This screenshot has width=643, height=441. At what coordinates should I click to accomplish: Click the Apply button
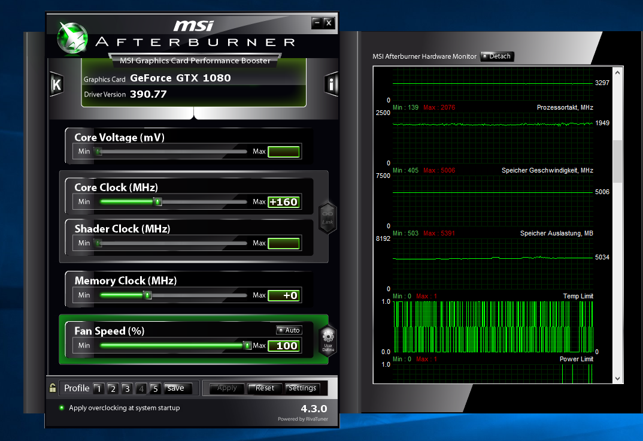(x=227, y=388)
